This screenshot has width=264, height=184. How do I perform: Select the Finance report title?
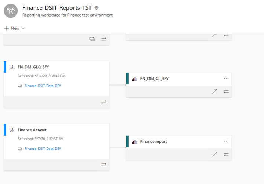[154, 142]
